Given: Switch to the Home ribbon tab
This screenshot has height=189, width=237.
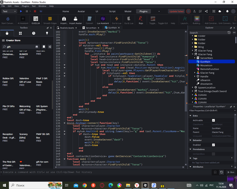Looking at the screenshot, I should (65, 11).
